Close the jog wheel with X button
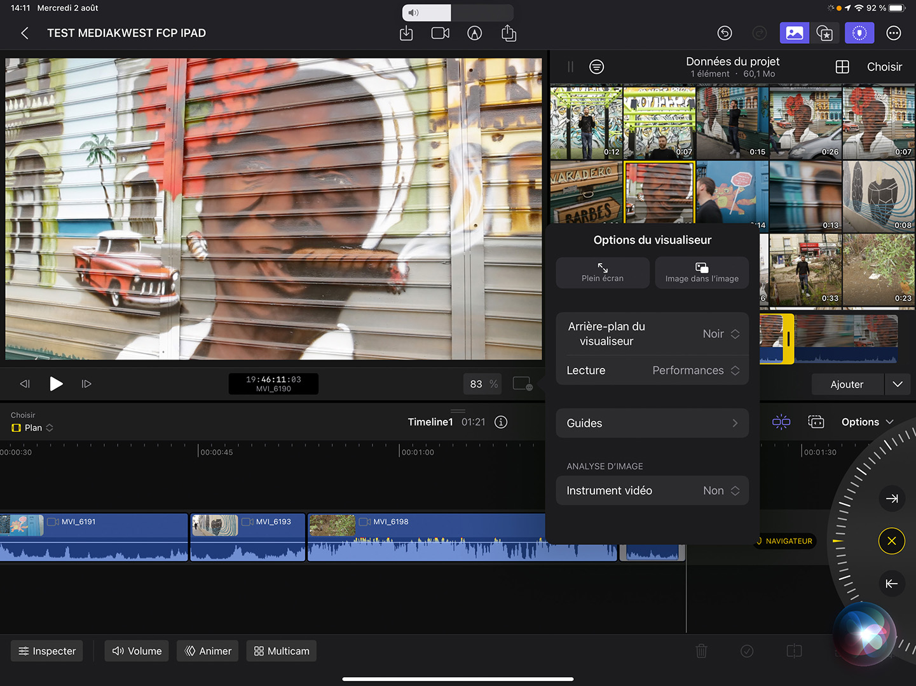 891,541
